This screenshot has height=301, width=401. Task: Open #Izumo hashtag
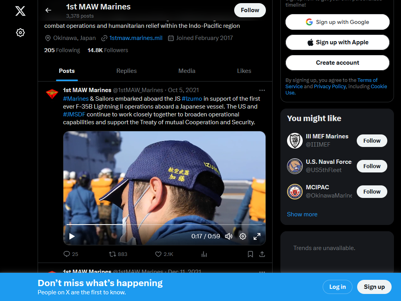click(x=192, y=99)
